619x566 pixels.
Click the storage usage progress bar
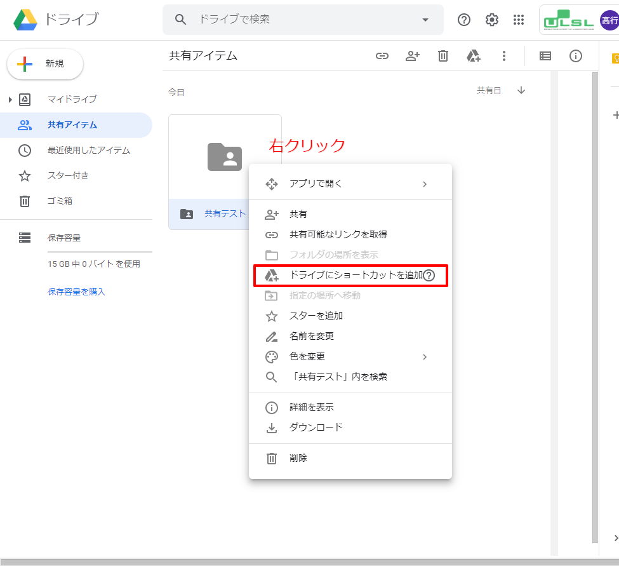click(x=100, y=252)
